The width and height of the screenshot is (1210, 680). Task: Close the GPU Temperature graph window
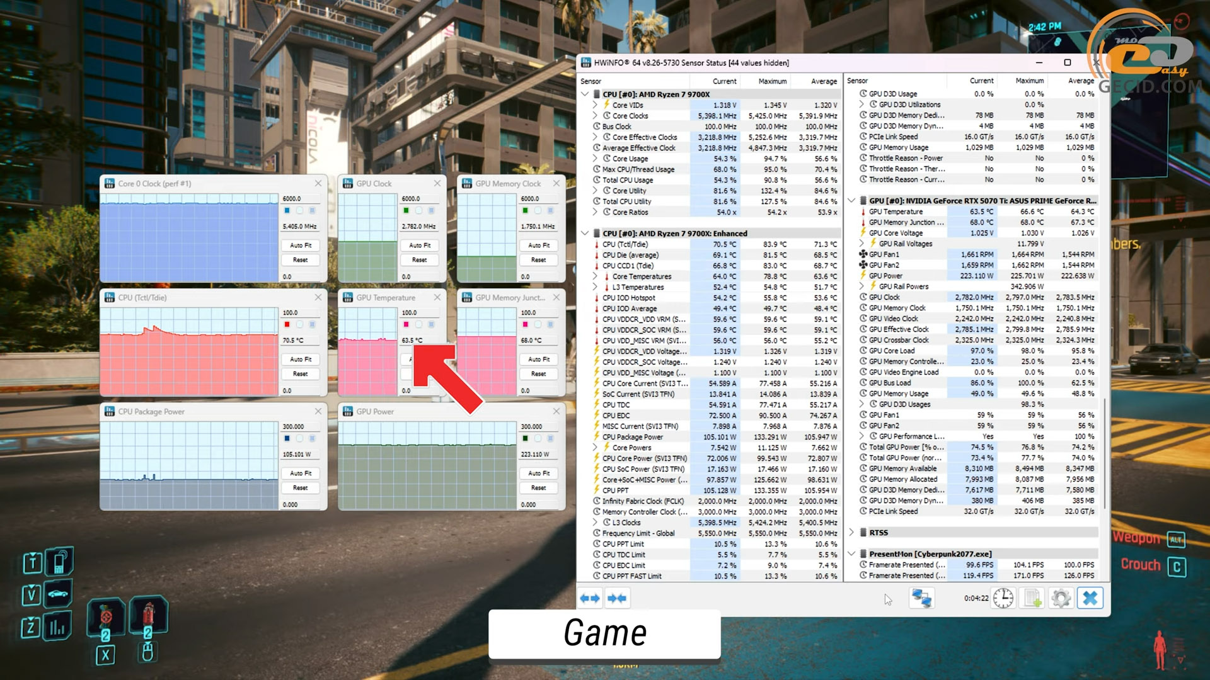(437, 297)
